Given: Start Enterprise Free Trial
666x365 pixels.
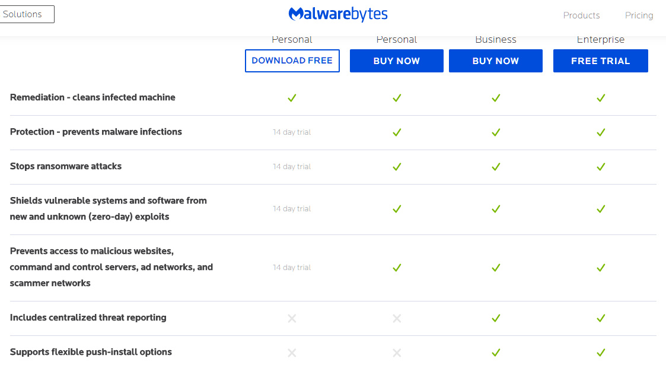Looking at the screenshot, I should 600,61.
